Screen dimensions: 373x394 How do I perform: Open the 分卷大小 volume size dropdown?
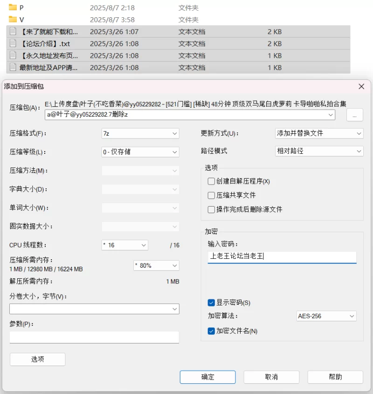point(94,309)
